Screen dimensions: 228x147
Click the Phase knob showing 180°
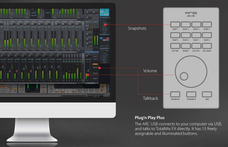click(x=10, y=89)
